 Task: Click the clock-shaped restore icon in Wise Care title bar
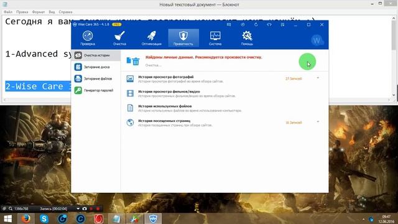point(243,25)
